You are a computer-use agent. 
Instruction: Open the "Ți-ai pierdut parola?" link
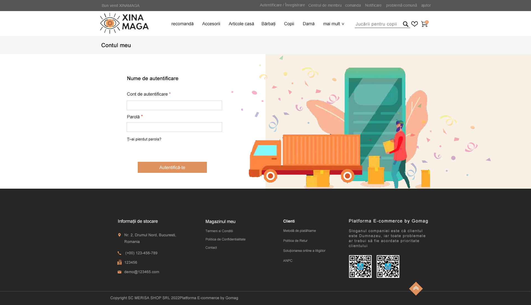pos(144,139)
